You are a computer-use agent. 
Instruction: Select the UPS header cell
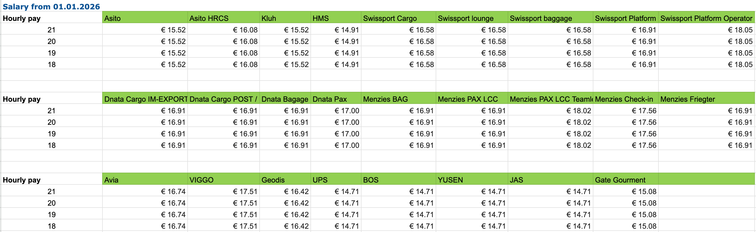pos(335,180)
